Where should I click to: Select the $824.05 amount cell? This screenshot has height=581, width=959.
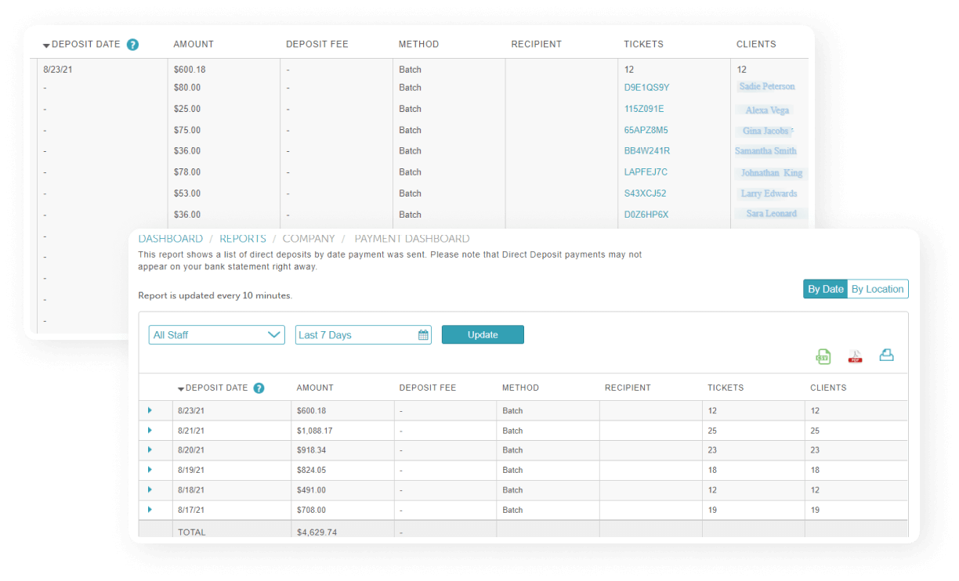click(x=311, y=470)
